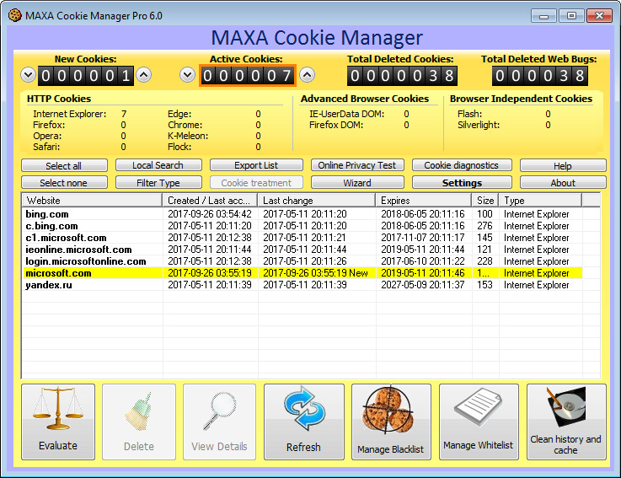The width and height of the screenshot is (621, 478).
Task: Sort by Created / Last acc... column header
Action: (210, 200)
